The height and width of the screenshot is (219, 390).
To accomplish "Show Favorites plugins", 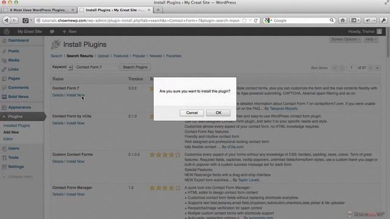I will pyautogui.click(x=174, y=56).
